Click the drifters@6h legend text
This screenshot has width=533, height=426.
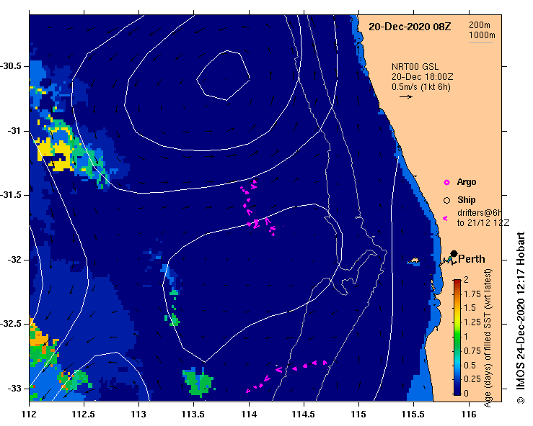[x=480, y=213]
